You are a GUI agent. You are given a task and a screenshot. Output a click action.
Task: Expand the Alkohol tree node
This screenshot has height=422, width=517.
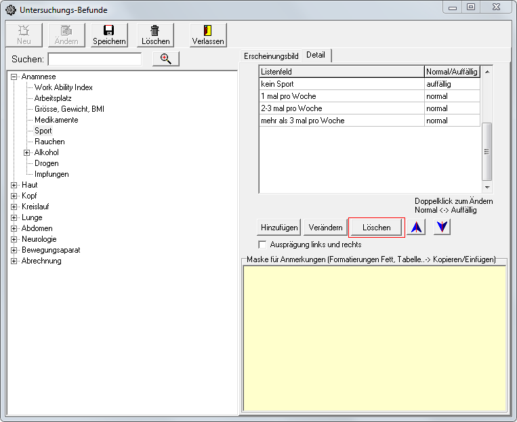click(27, 152)
